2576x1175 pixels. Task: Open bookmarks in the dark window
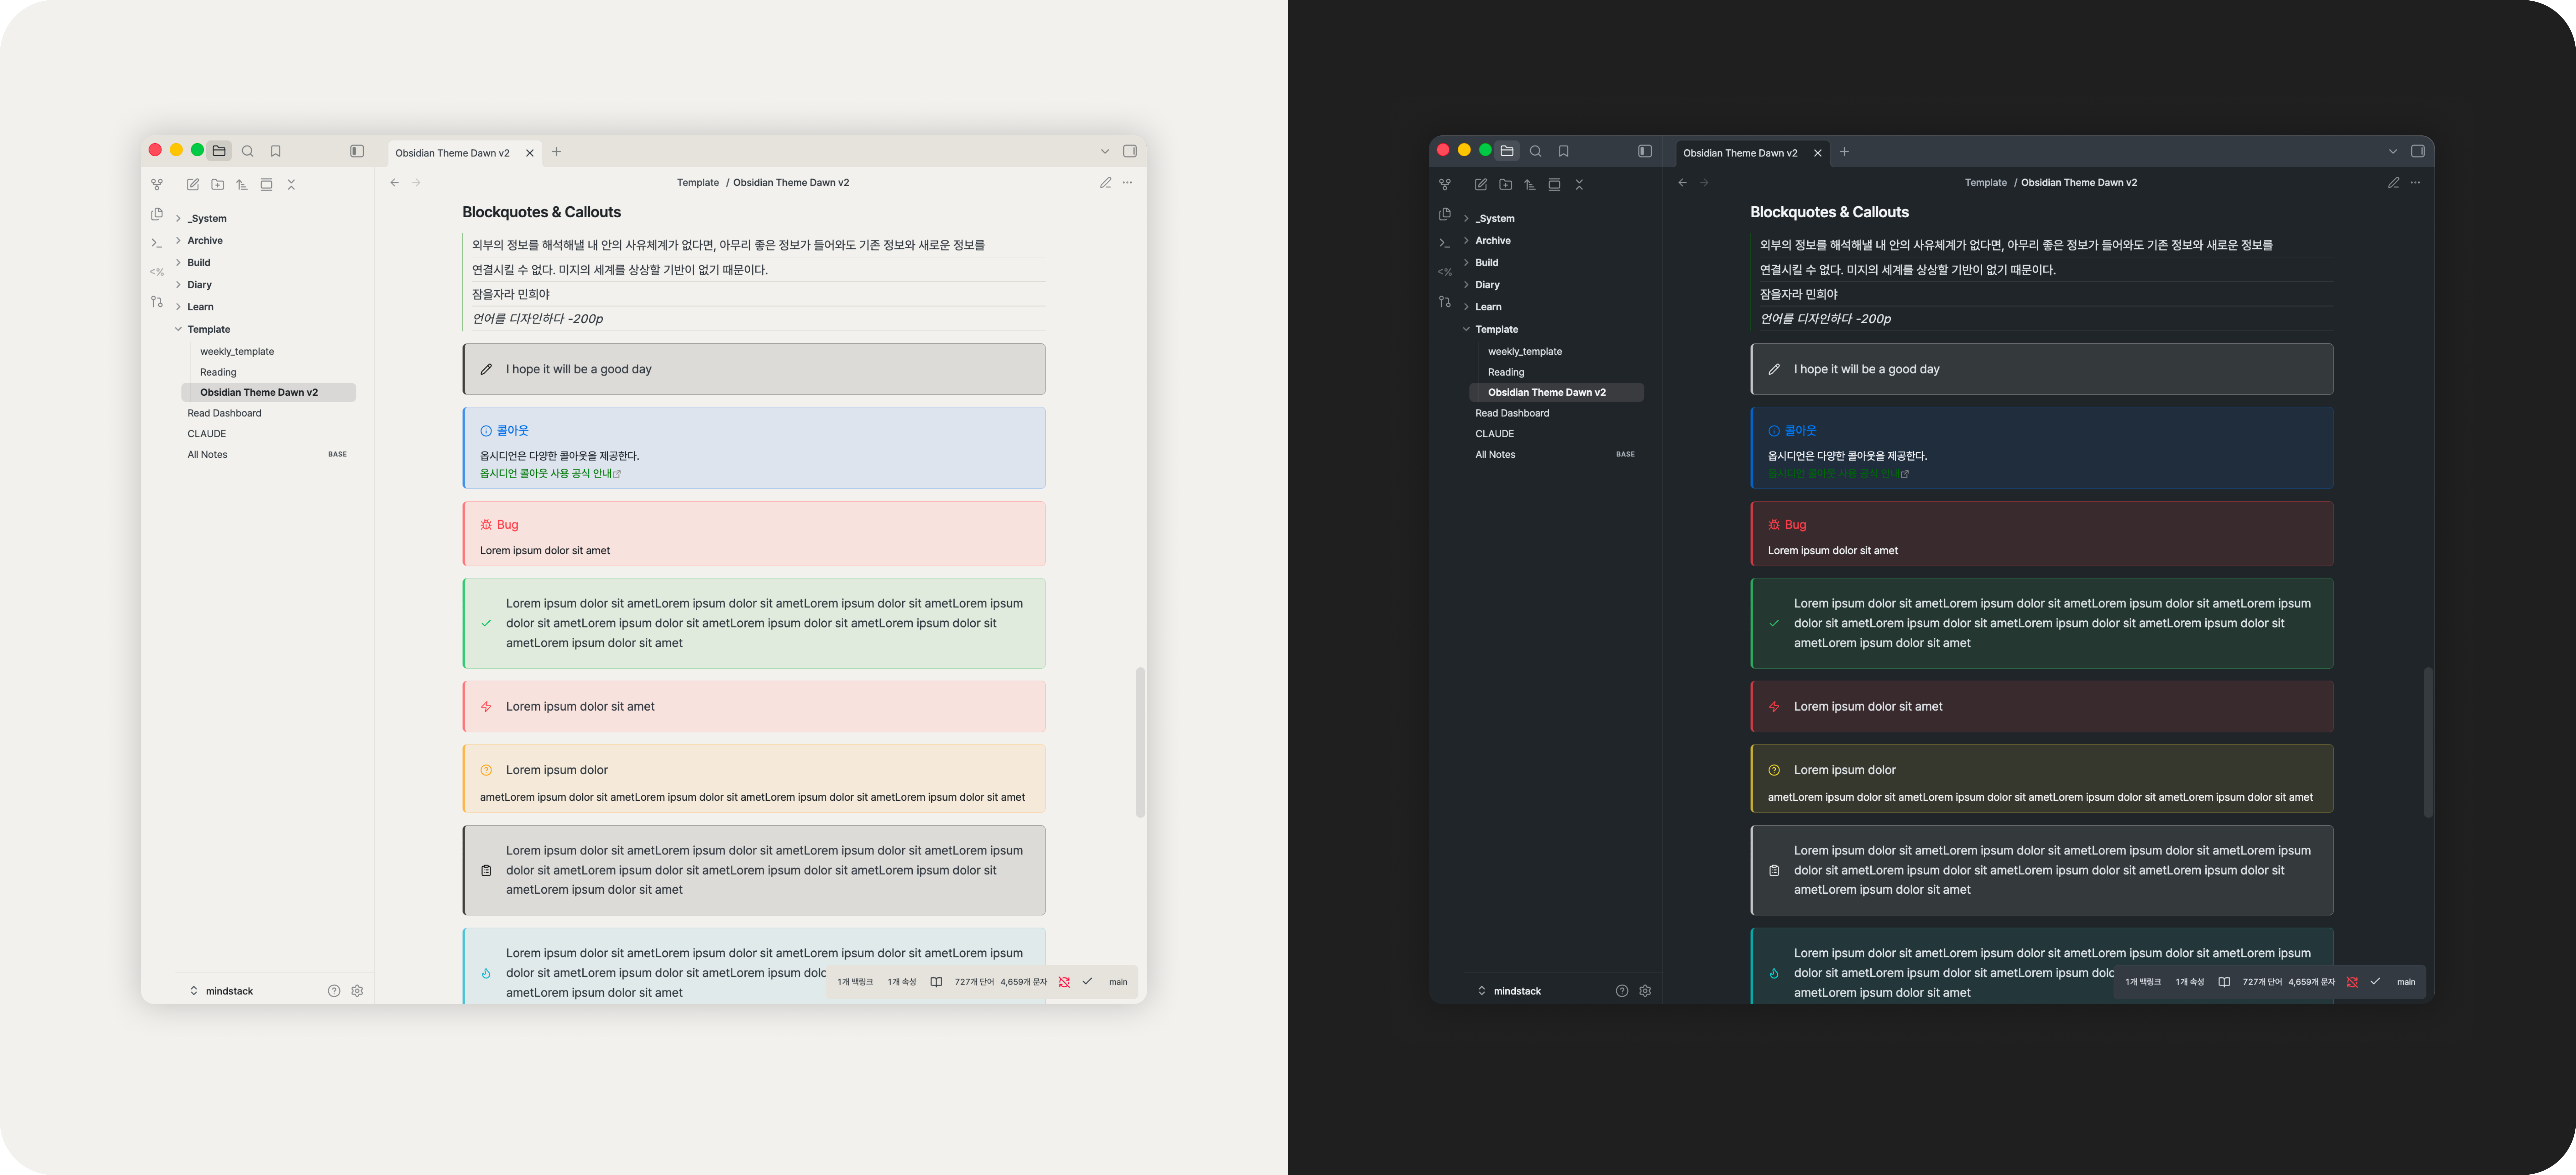[x=1564, y=151]
